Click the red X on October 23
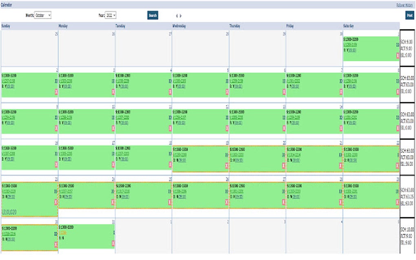The height and width of the screenshot is (260, 416). click(x=56, y=202)
